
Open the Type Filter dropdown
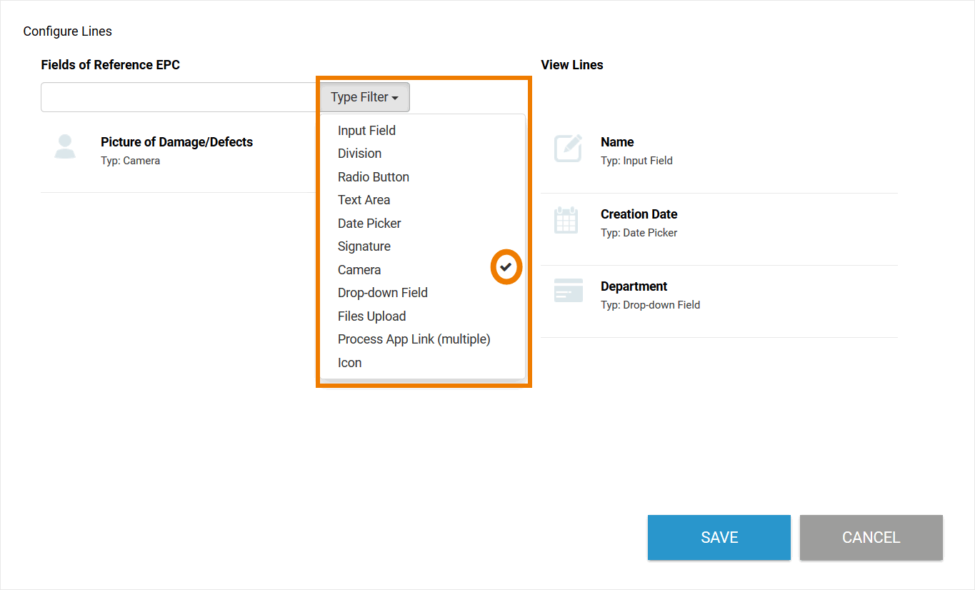(x=364, y=97)
